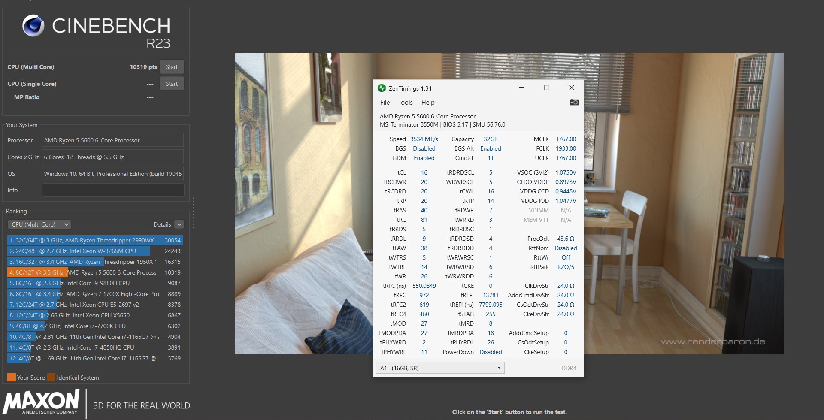Click the Processor name field
The height and width of the screenshot is (420, 824).
point(113,140)
